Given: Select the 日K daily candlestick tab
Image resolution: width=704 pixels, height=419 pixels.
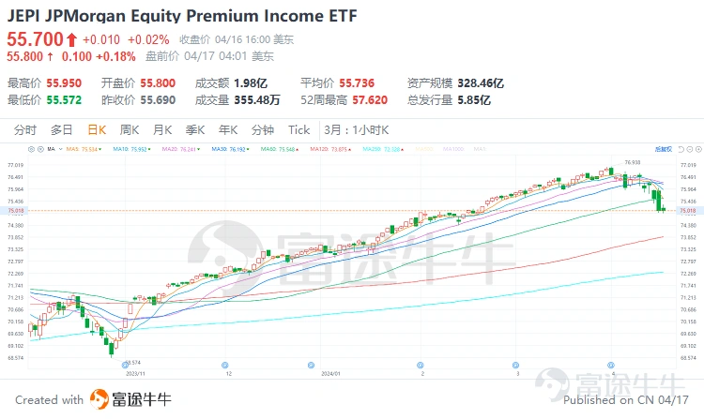Looking at the screenshot, I should click(x=97, y=130).
